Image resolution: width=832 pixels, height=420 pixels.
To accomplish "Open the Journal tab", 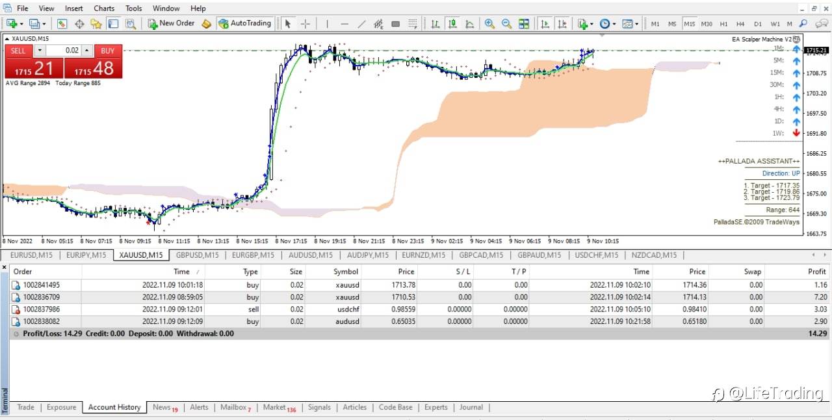I will pos(471,407).
